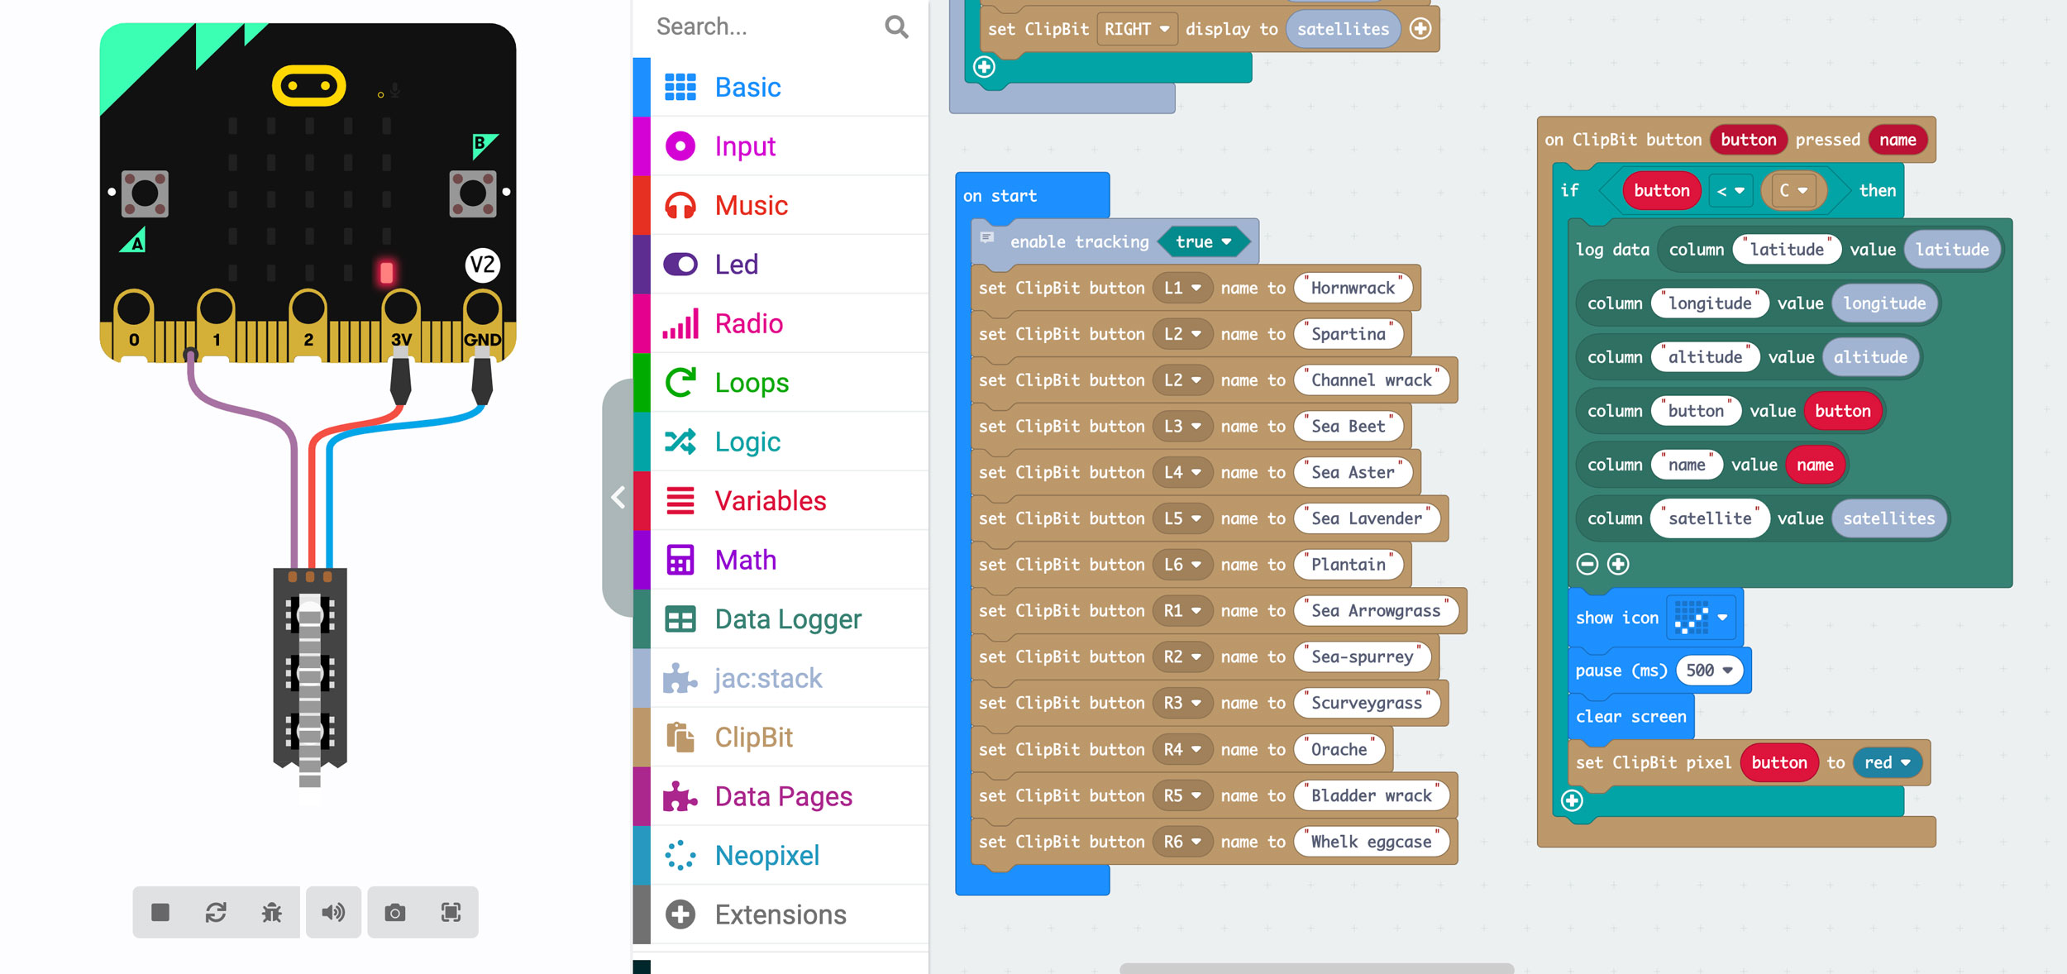The width and height of the screenshot is (2067, 974).
Task: Click plus icon on set display block
Action: click(x=1420, y=29)
